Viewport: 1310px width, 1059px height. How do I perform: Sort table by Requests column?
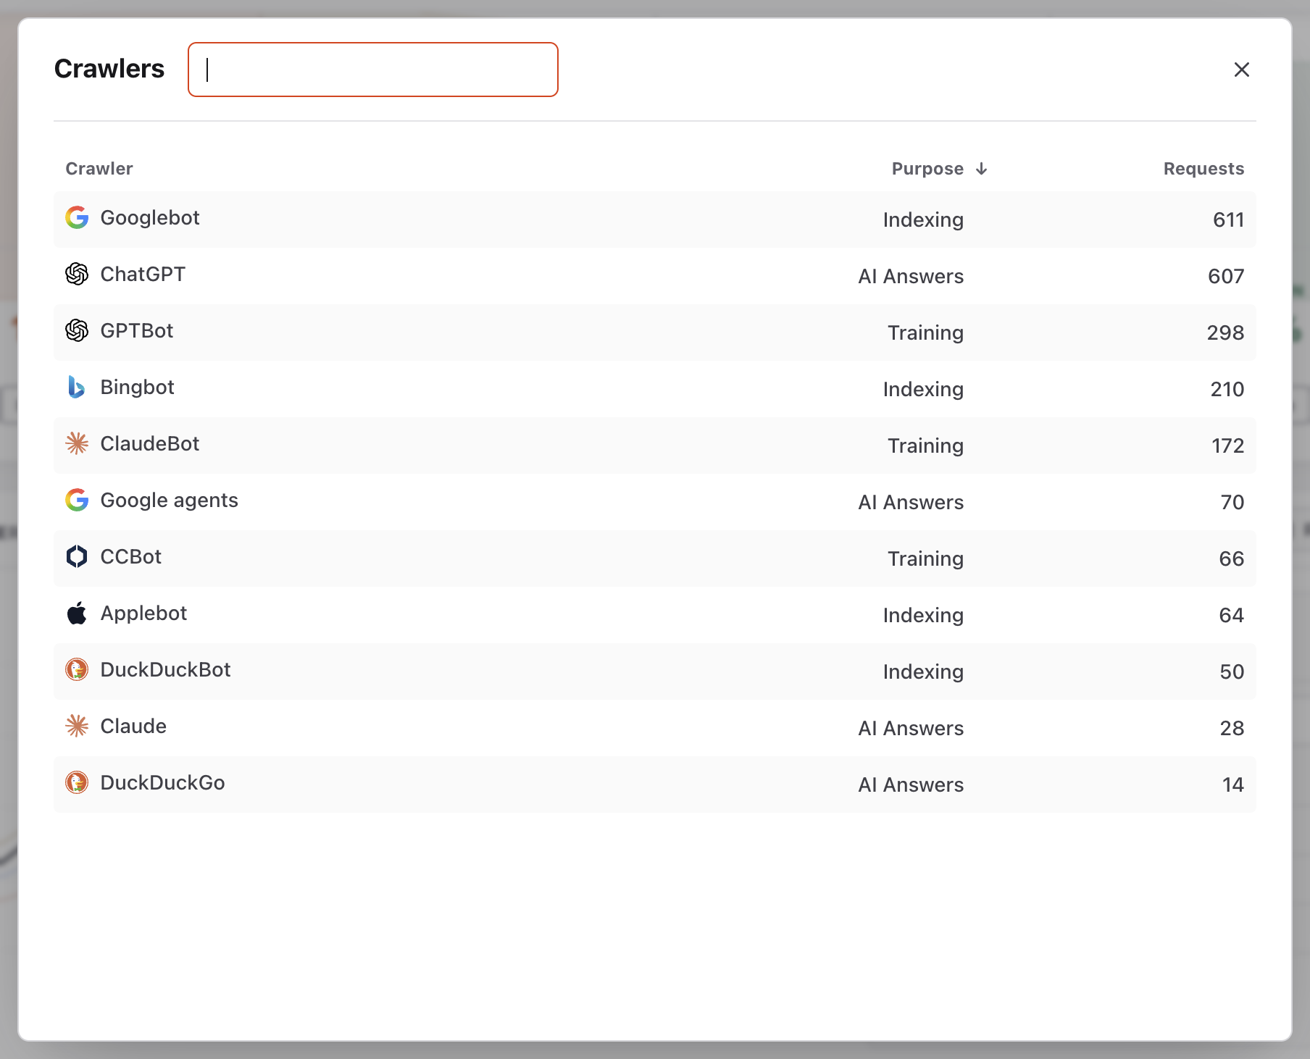(x=1203, y=169)
